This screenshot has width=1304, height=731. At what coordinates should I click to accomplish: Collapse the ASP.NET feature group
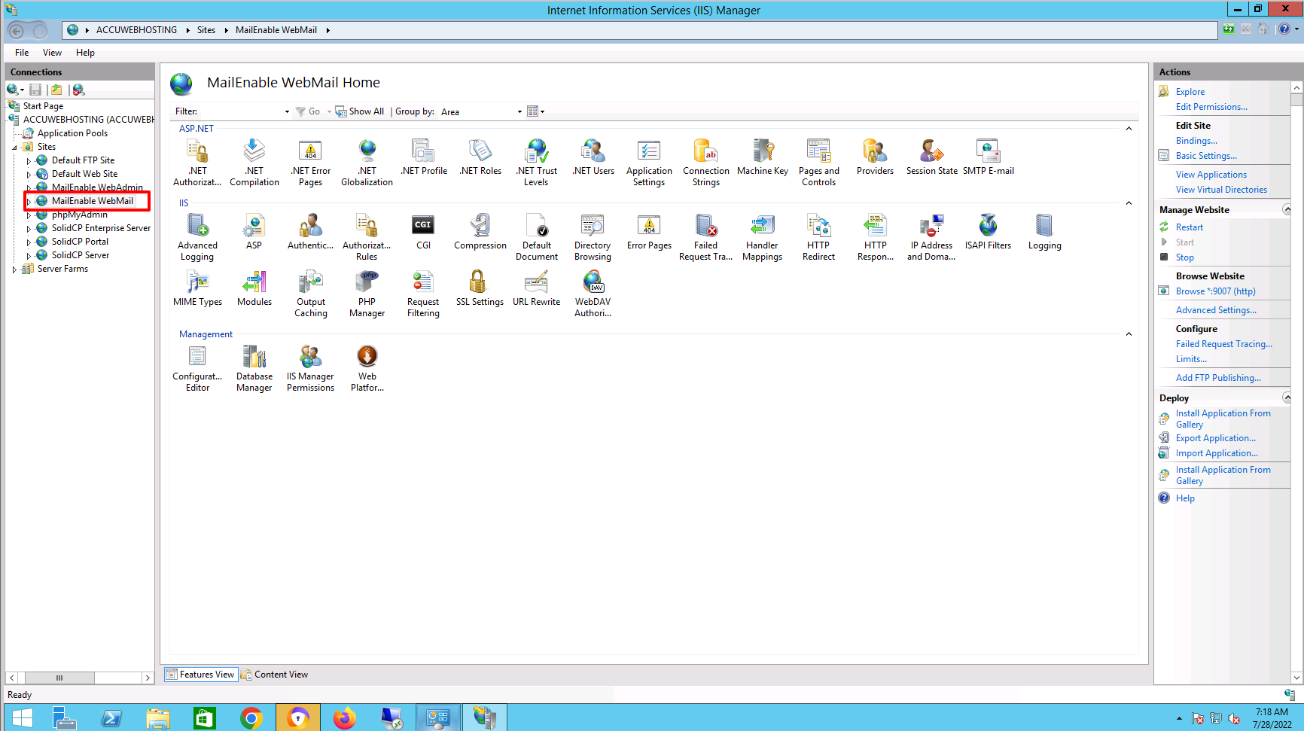pos(1129,129)
